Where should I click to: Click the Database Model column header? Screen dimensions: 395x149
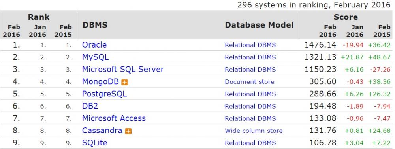click(x=259, y=25)
